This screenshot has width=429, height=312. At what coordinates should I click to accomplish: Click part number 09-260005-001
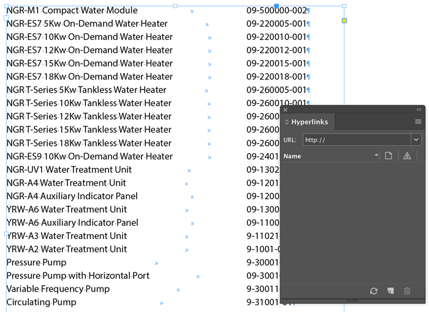(276, 89)
